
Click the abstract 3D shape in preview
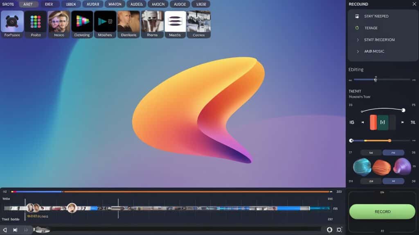198,110
